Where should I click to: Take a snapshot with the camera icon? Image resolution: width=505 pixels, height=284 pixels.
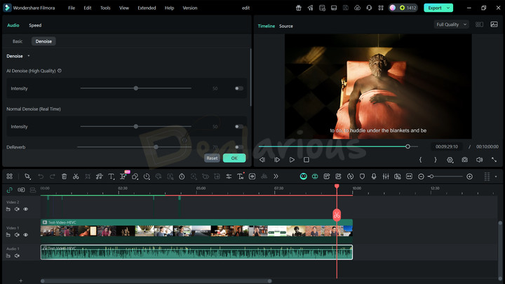(464, 160)
